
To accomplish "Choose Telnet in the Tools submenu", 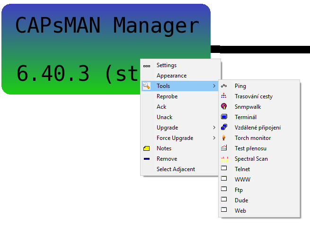I will [259, 169].
